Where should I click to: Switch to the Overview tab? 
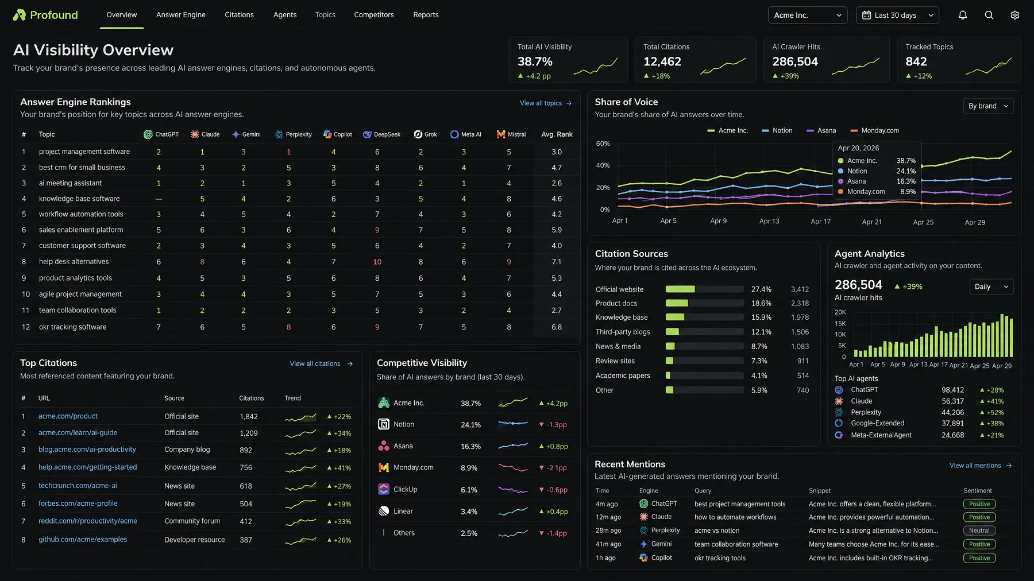pos(122,15)
